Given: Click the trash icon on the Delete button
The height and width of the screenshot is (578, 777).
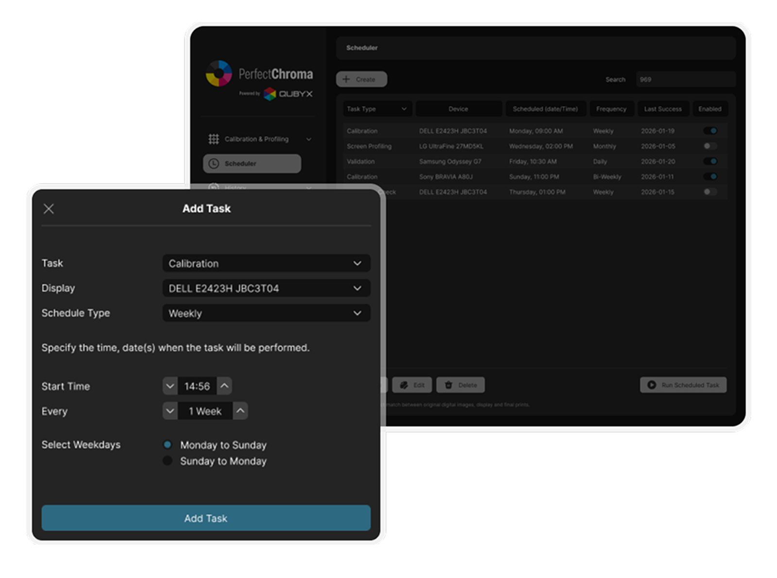Looking at the screenshot, I should click(x=448, y=385).
